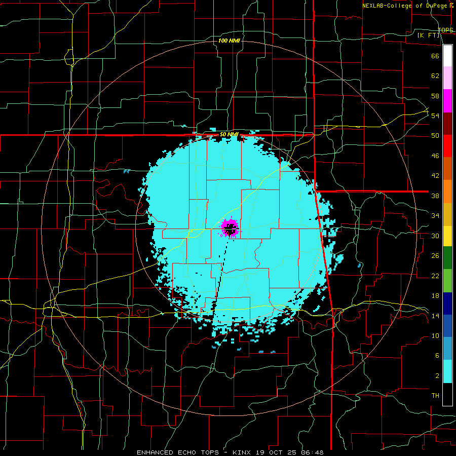Click the 10 legend value
Viewport: 456px width, 456px height.
435,336
